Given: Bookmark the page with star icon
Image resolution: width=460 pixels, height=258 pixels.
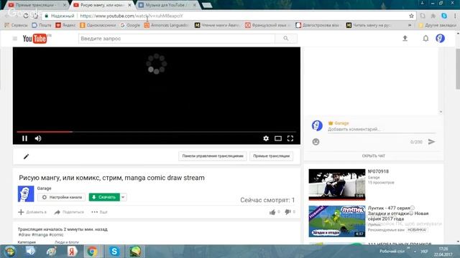Looking at the screenshot, I should click(x=411, y=16).
